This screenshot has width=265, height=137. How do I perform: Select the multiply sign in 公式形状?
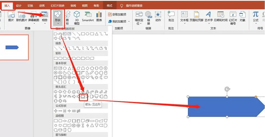tap(65, 111)
